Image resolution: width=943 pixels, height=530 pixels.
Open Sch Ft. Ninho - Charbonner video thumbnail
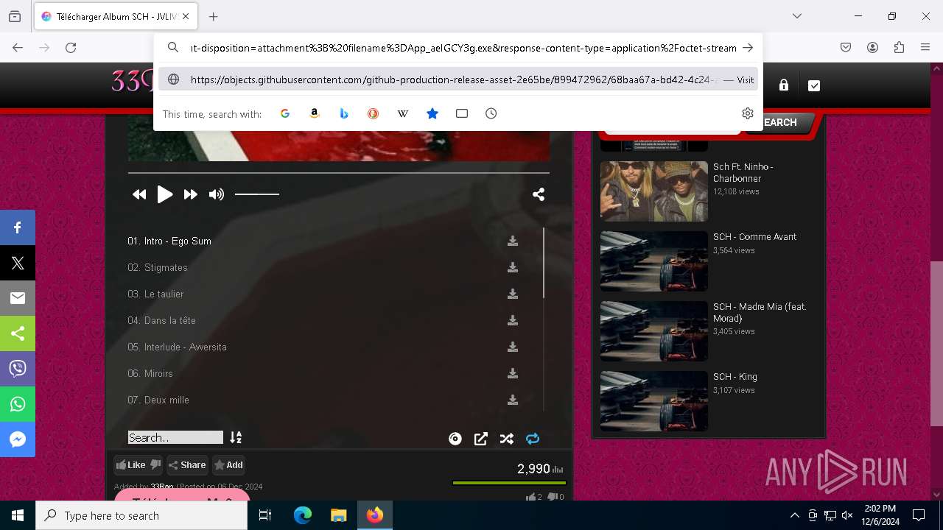point(653,191)
